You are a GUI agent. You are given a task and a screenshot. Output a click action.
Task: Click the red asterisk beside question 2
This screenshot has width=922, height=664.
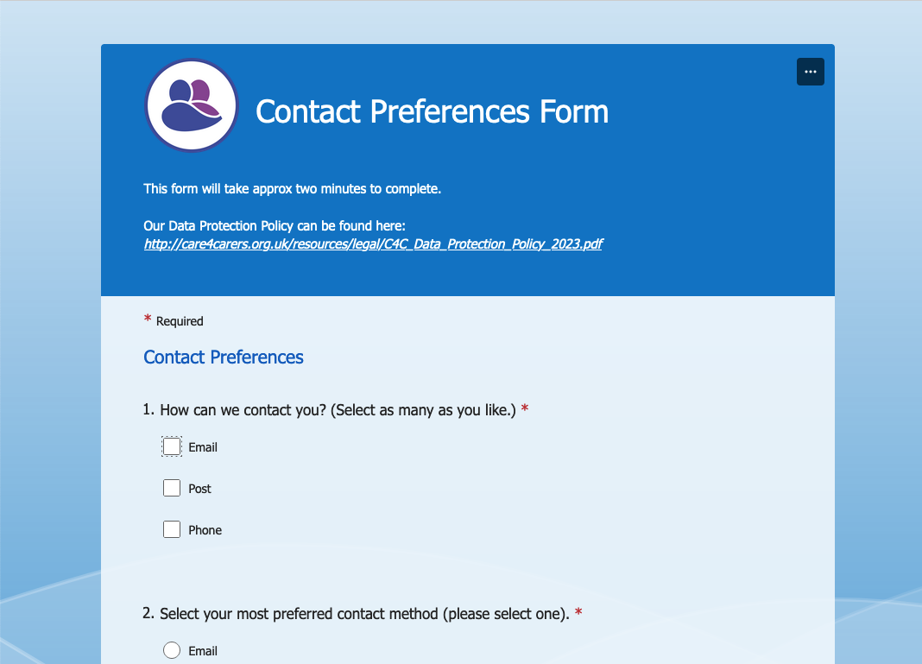pyautogui.click(x=578, y=611)
